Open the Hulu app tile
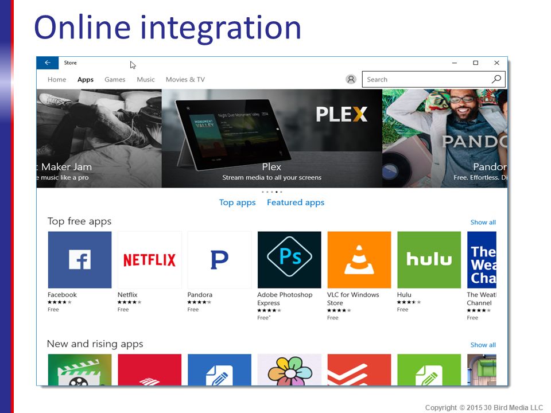 [x=429, y=260]
